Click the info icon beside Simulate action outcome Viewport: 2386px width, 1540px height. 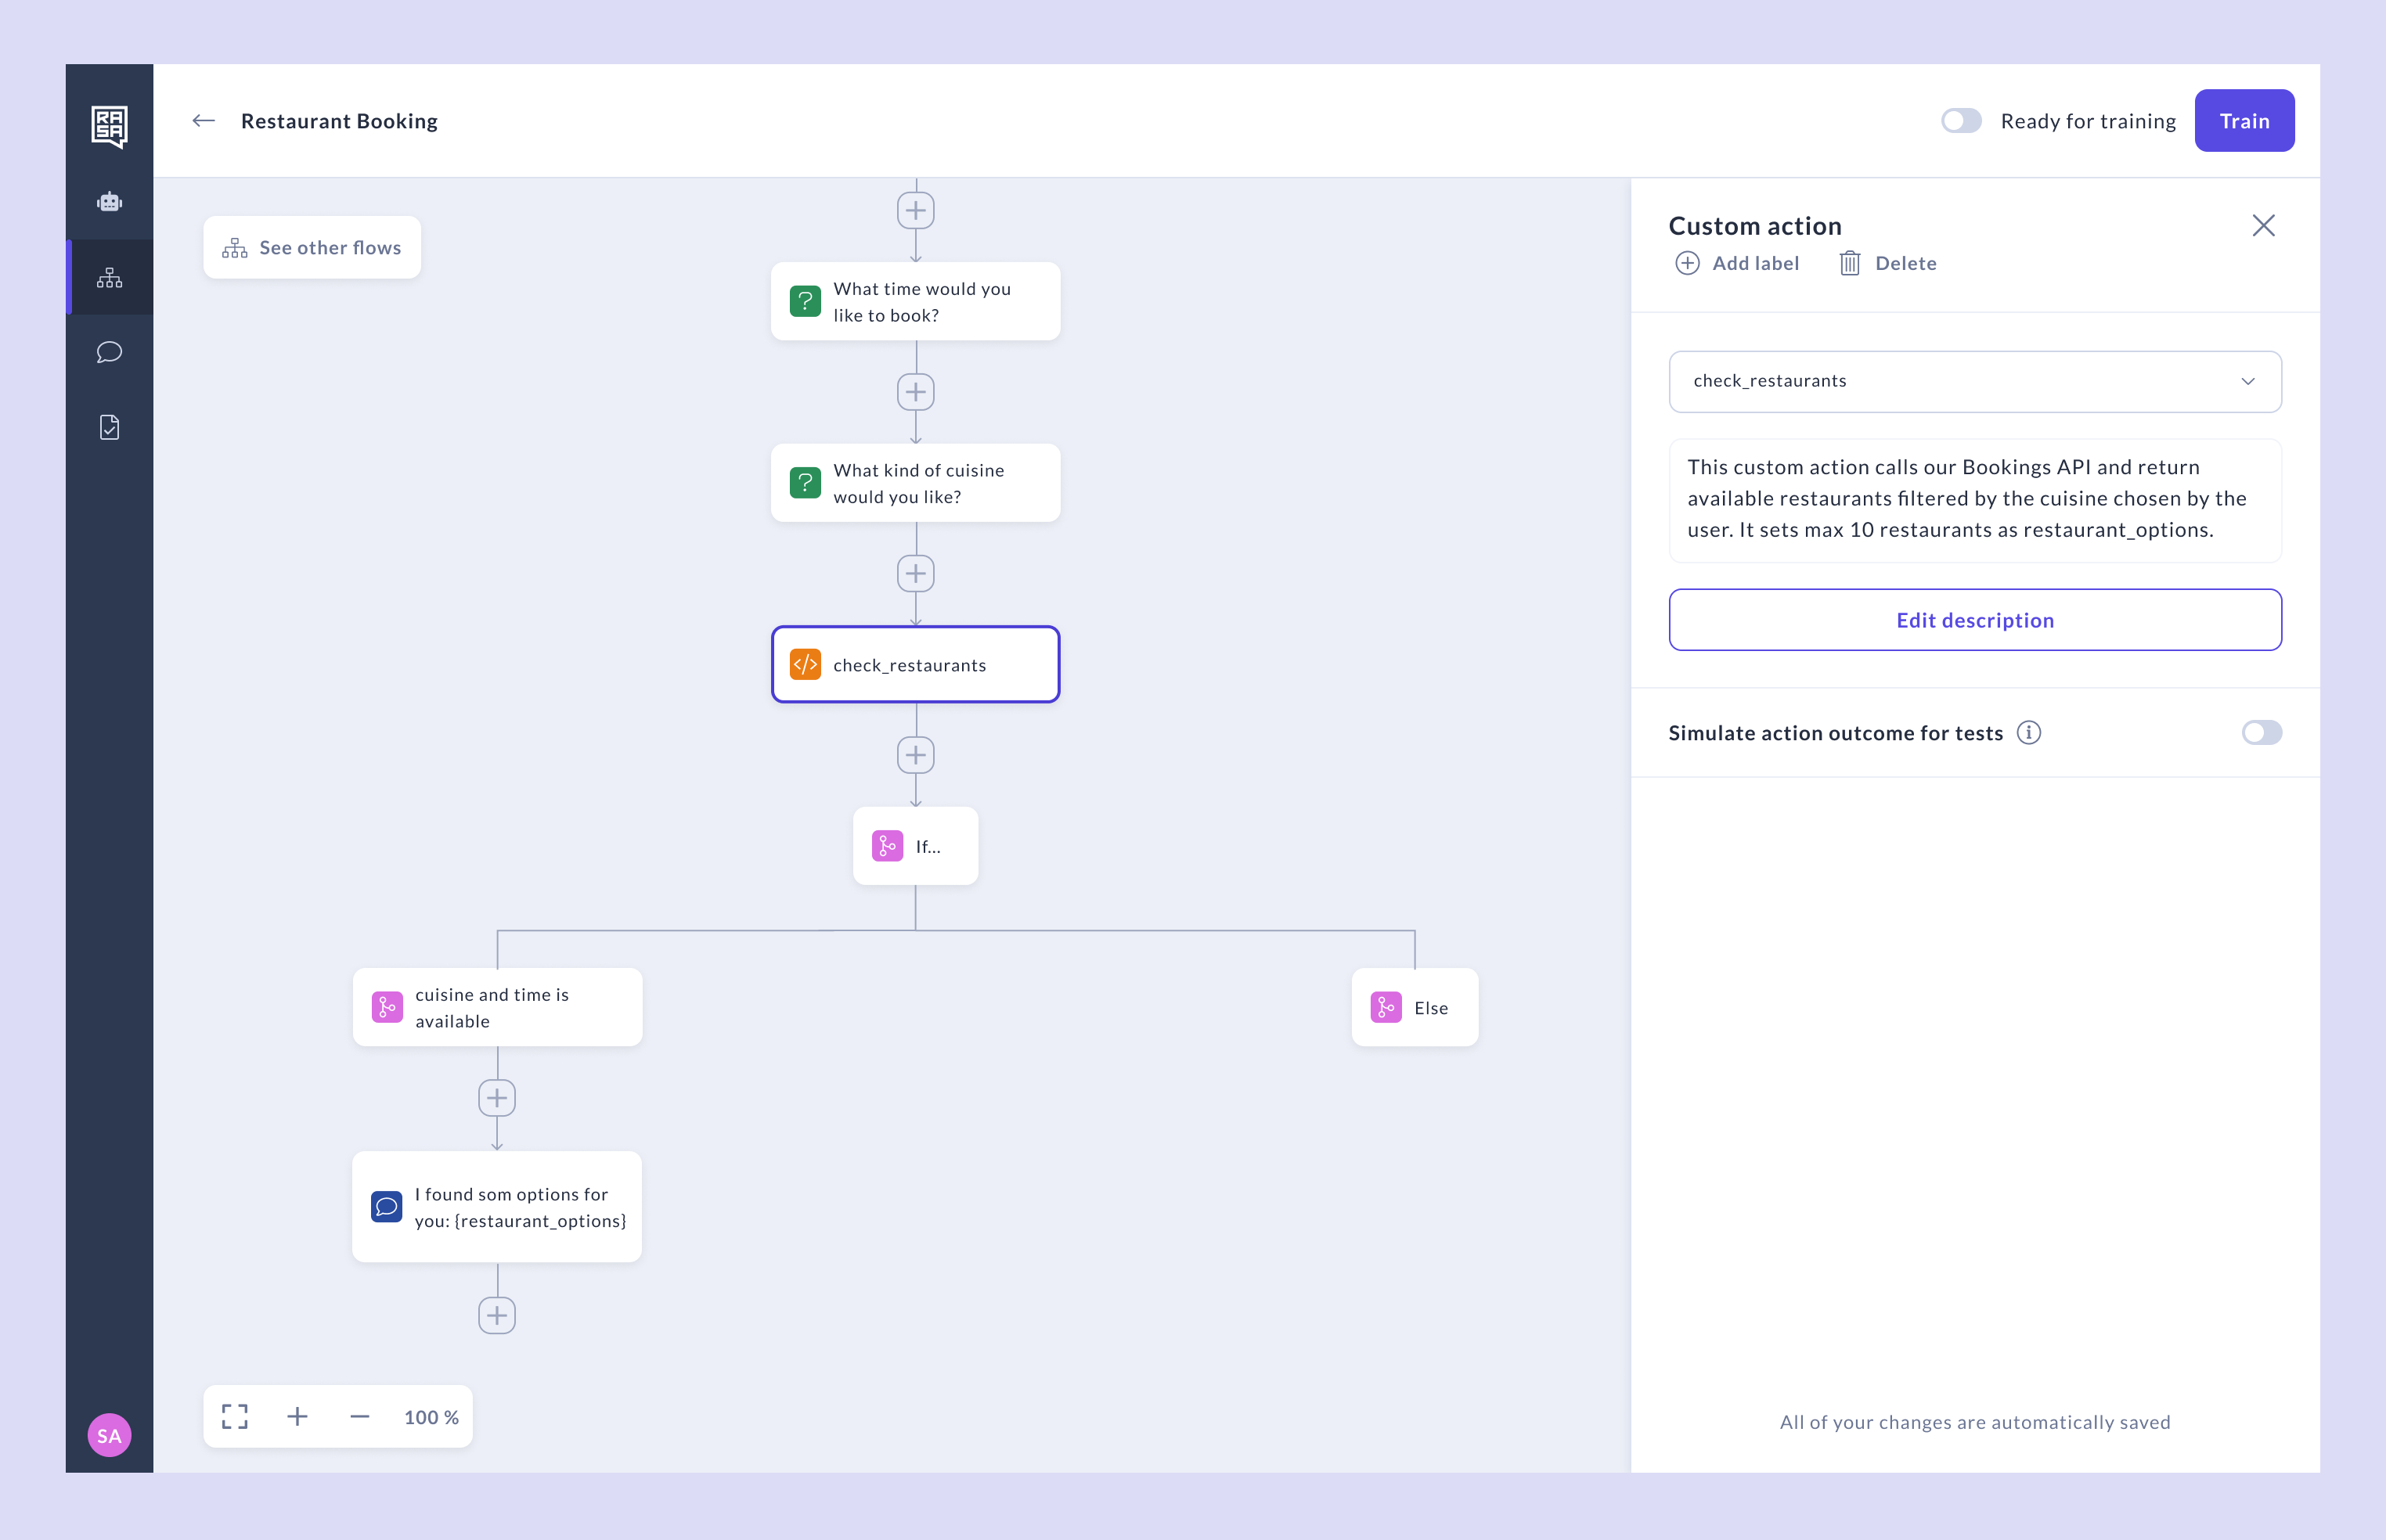coord(2029,733)
